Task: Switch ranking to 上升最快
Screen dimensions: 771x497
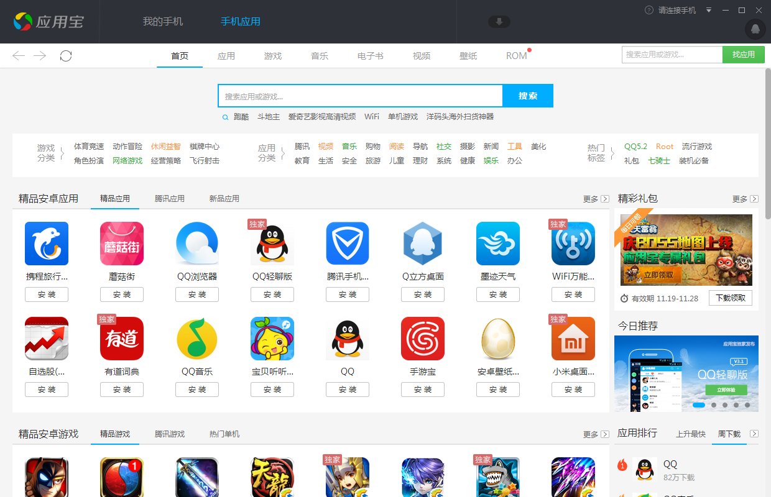Action: click(691, 434)
